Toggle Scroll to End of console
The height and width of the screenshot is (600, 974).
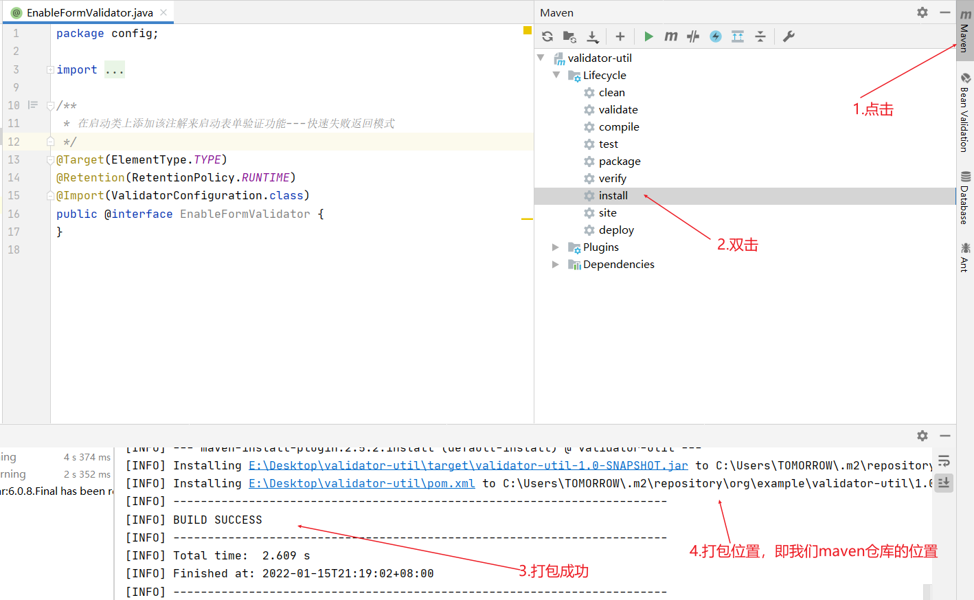click(x=944, y=482)
